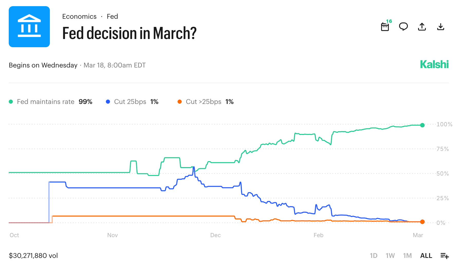Viewport: 460px width, 271px height.
Task: Select the ALL time range
Action: 426,256
